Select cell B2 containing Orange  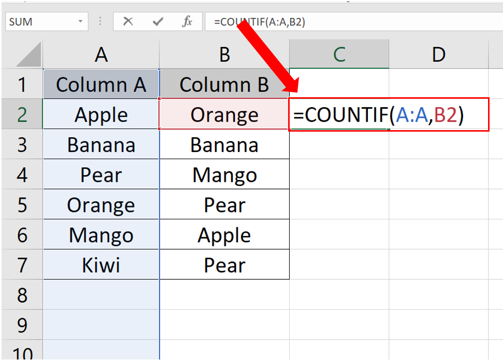(x=224, y=115)
